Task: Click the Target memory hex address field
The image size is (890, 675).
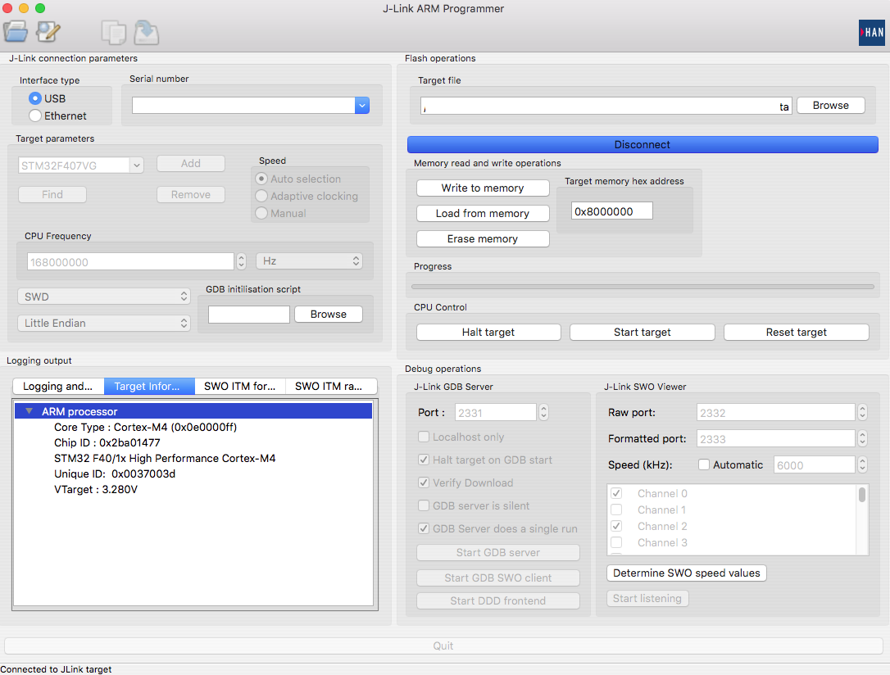Action: tap(612, 211)
